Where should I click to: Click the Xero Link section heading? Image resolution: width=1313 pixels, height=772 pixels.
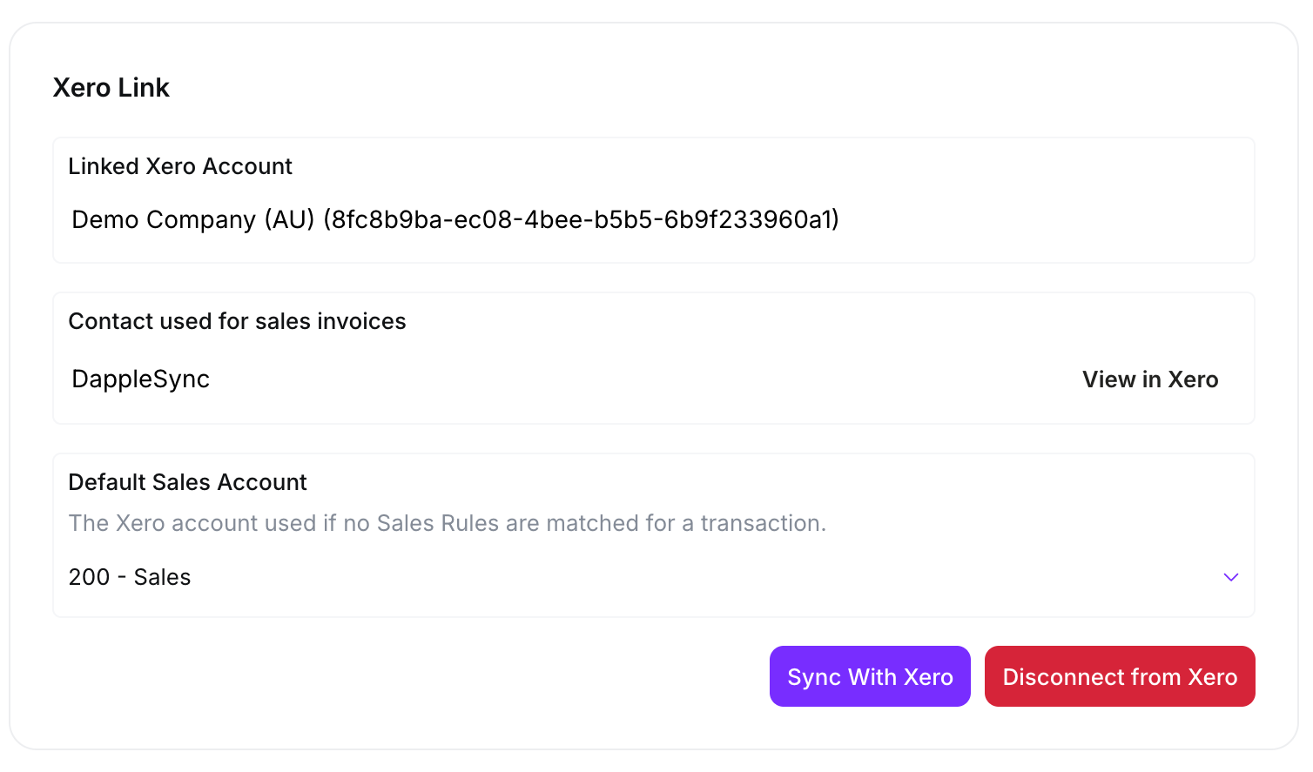(x=111, y=88)
